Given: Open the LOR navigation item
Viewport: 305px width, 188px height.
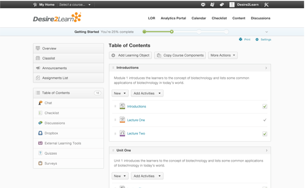Looking at the screenshot, I should click(x=151, y=18).
